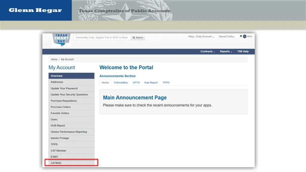Open Users in the sidebar
Screen dimensions: 306x172
(71, 119)
